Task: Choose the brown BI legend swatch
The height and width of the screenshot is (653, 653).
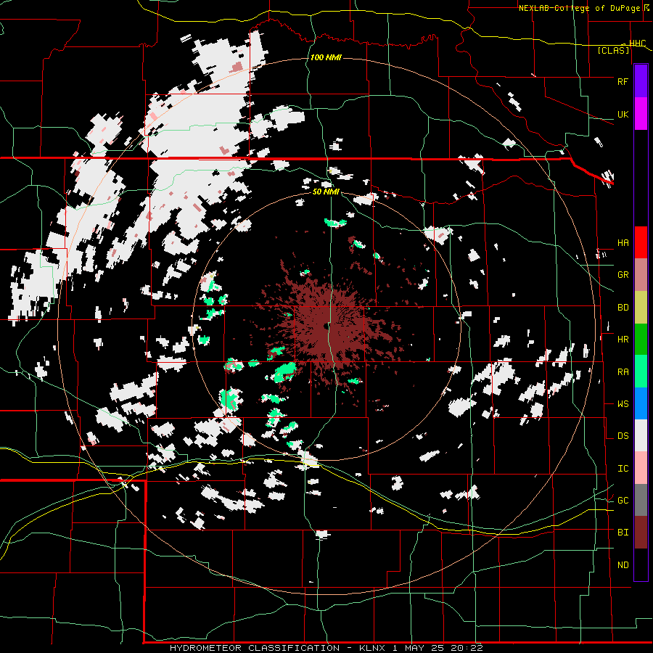Action: point(641,533)
